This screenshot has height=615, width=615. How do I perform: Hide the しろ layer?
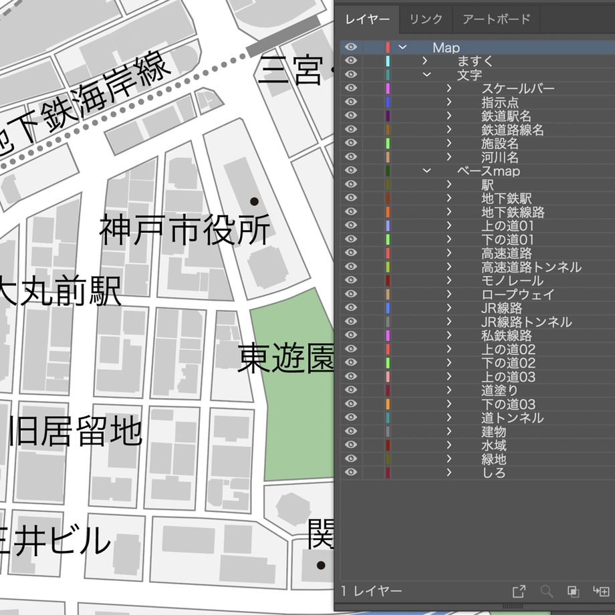tap(351, 472)
